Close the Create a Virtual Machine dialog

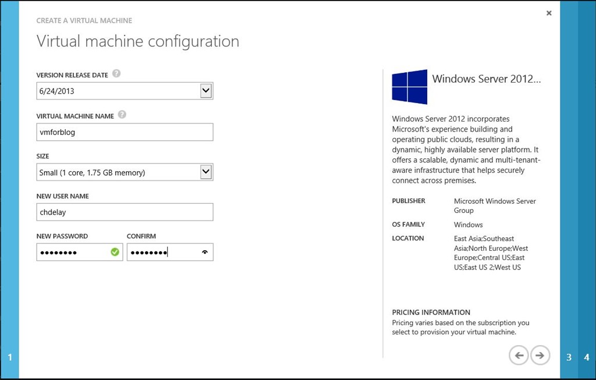click(549, 13)
